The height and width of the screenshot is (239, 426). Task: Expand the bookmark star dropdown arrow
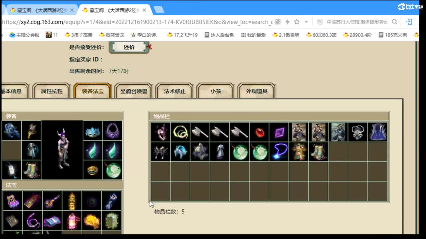(x=306, y=22)
